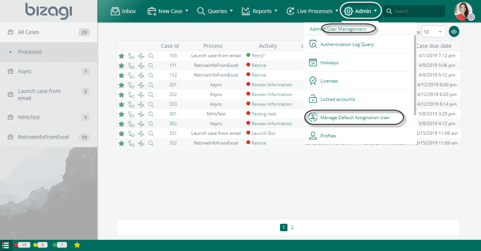Open the magnifier icon in case 152 row
481x251 pixels.
click(151, 75)
